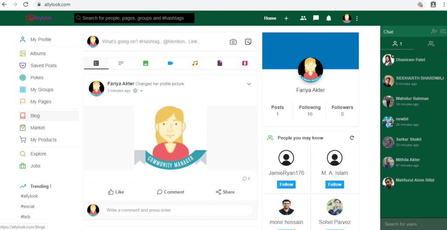Click the camera icon in post composer
Screen dimensions: 447x230
click(x=233, y=42)
